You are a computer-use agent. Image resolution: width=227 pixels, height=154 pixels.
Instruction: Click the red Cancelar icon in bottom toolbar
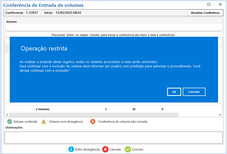click(x=105, y=149)
